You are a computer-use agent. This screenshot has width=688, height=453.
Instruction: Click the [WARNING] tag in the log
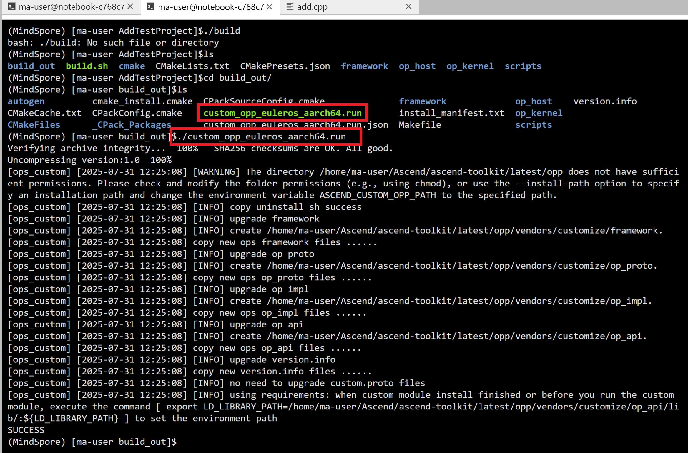[x=216, y=172]
